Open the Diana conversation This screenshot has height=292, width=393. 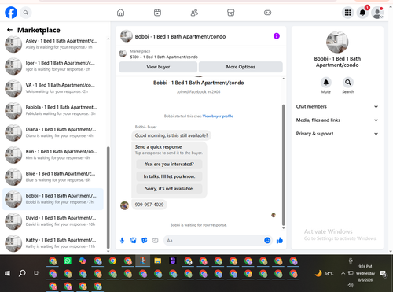53,132
